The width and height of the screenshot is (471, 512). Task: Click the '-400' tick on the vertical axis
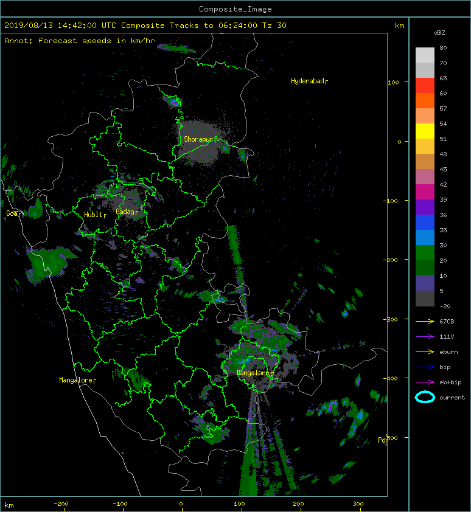[390, 378]
